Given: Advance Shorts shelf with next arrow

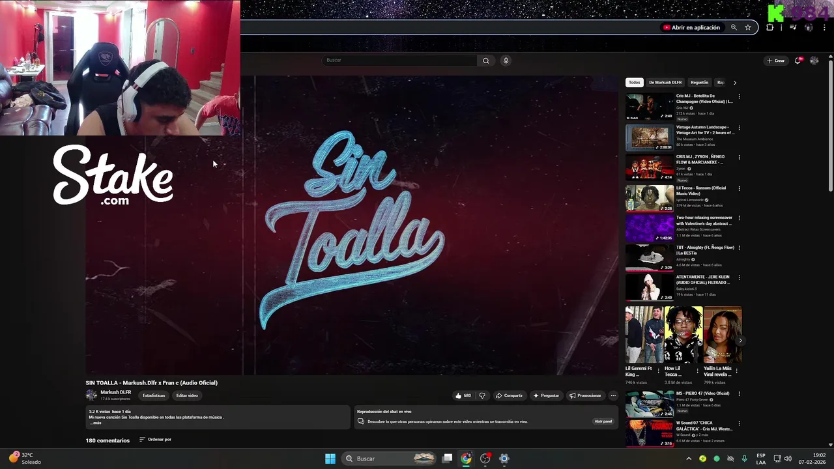Looking at the screenshot, I should [x=740, y=341].
